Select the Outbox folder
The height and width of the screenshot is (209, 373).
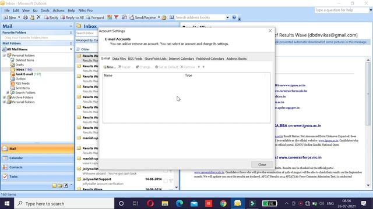click(20, 79)
